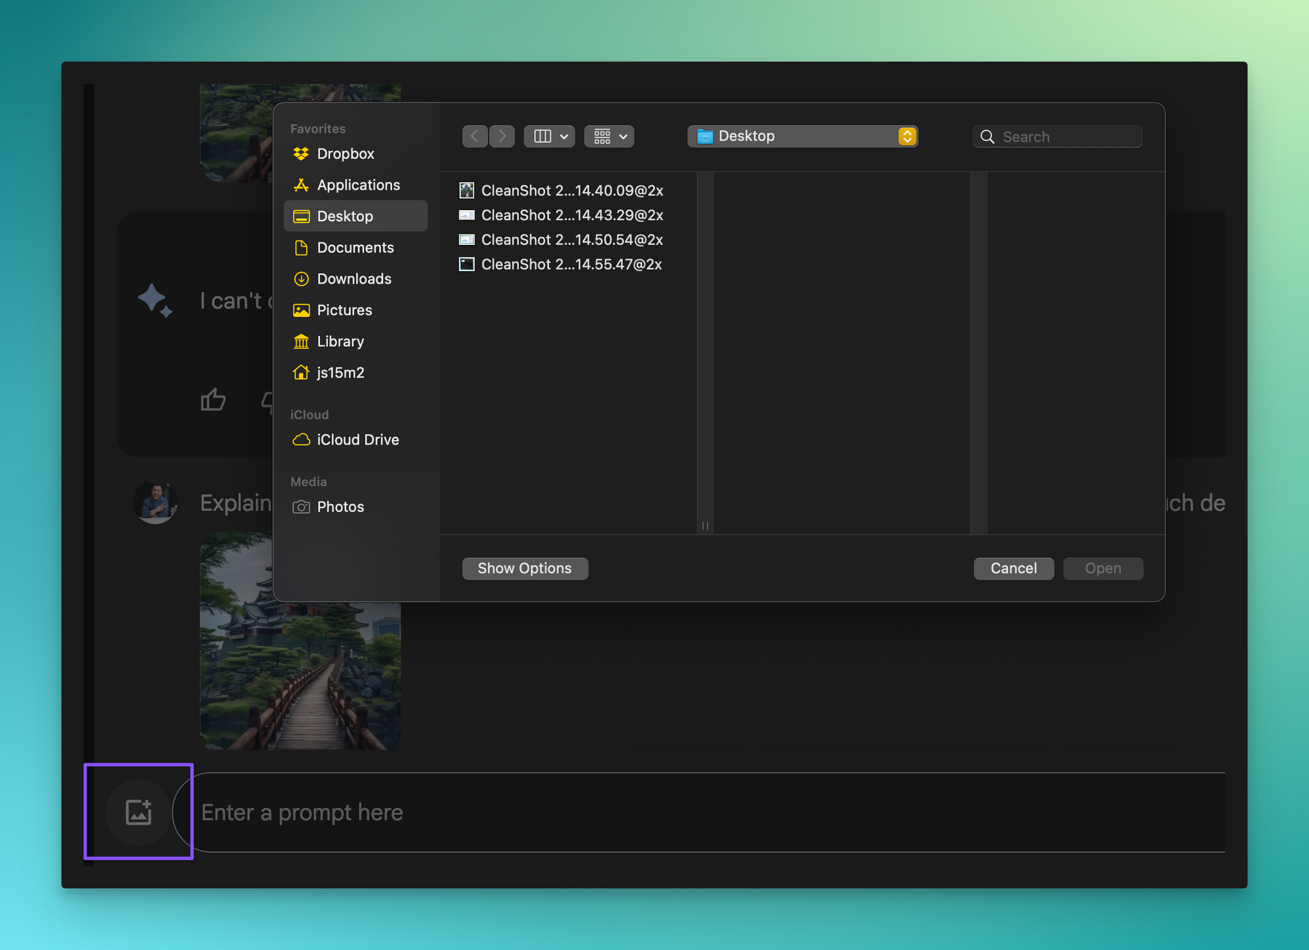Click the upload image icon beside prompt
This screenshot has width=1309, height=950.
138,812
